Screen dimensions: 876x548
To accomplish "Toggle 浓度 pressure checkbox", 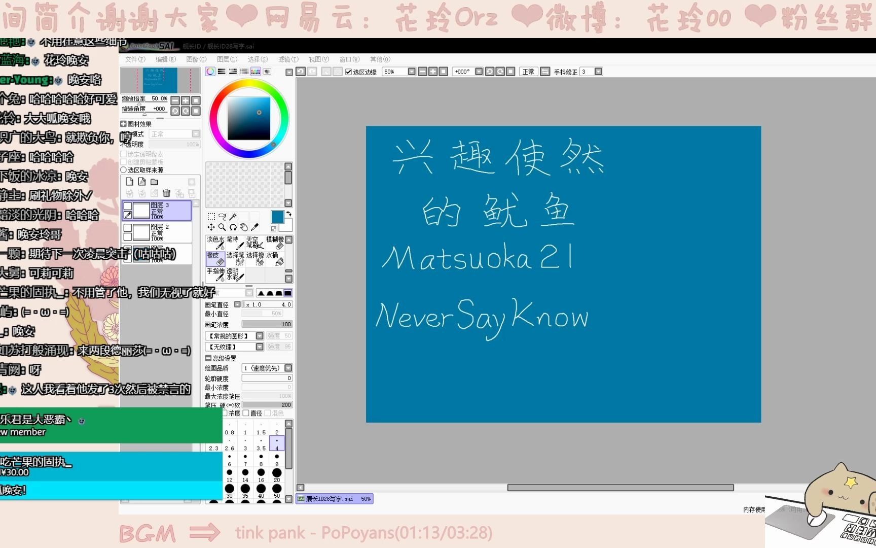I will pyautogui.click(x=225, y=413).
